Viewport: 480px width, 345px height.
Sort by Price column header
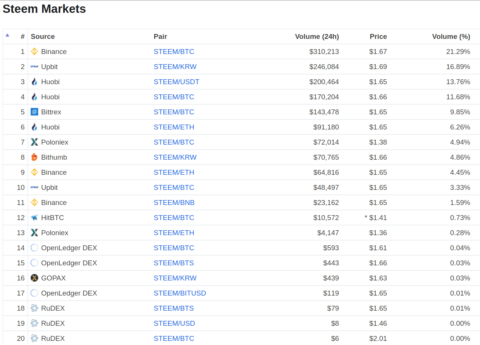(x=378, y=37)
